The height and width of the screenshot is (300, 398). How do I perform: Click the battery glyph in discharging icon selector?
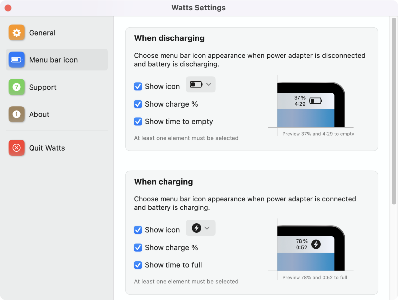[x=196, y=84]
